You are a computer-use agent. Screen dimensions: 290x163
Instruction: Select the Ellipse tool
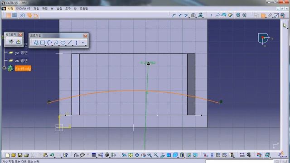(x=63, y=43)
